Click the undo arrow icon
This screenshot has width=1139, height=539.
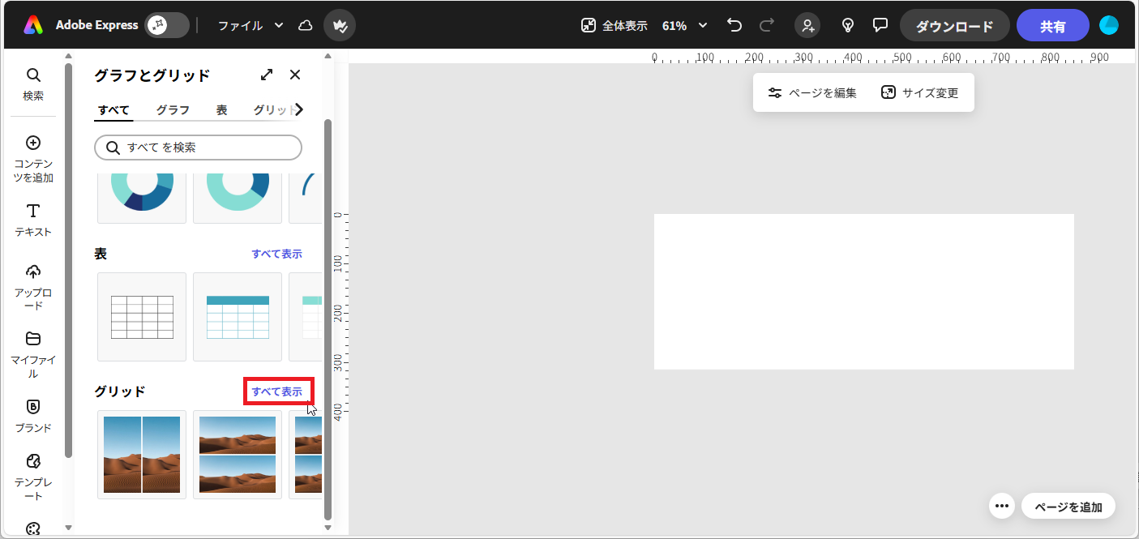tap(734, 25)
